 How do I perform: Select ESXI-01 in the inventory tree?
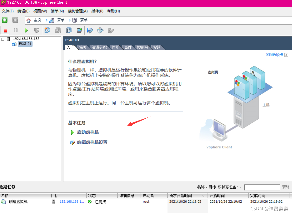coord(25,44)
